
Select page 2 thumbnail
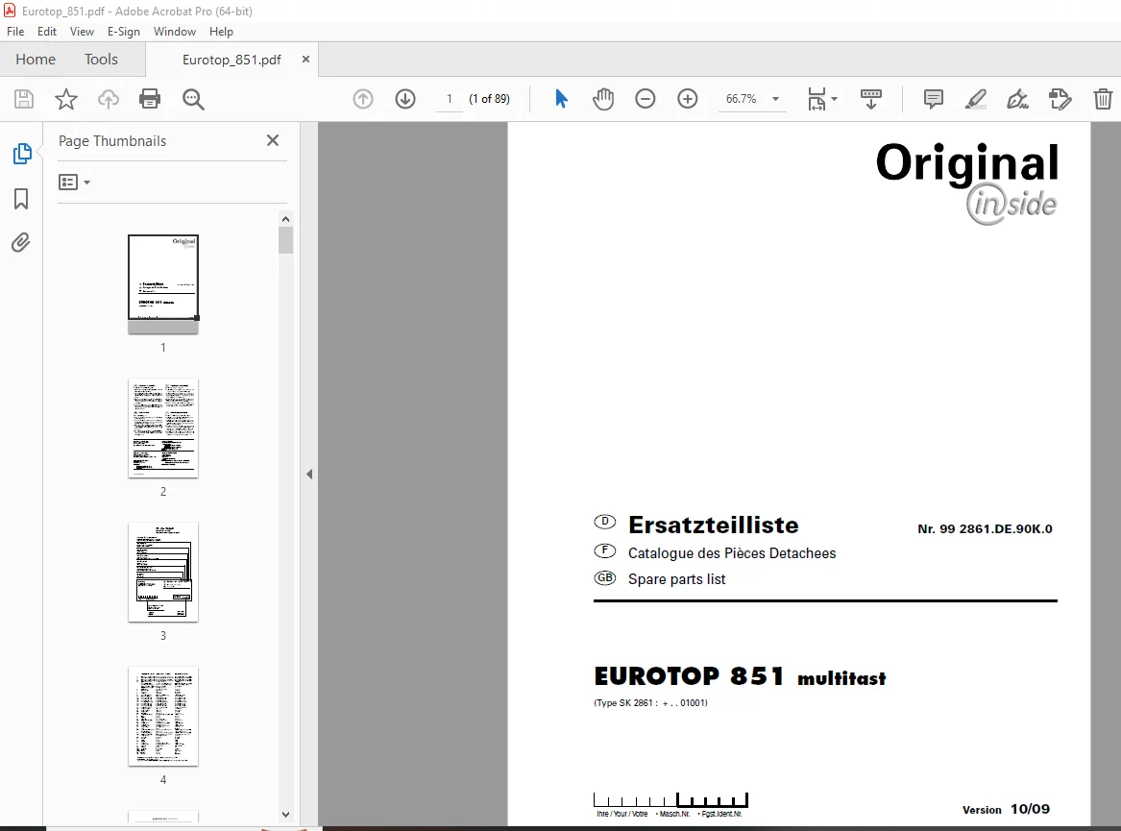pyautogui.click(x=163, y=428)
